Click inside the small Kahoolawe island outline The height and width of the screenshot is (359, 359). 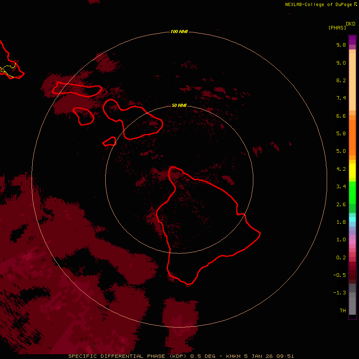pos(110,142)
